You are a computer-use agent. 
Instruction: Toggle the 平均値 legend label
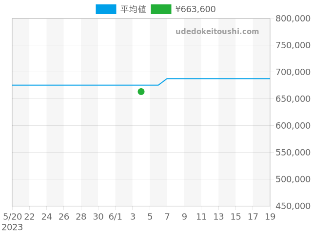coord(133,9)
